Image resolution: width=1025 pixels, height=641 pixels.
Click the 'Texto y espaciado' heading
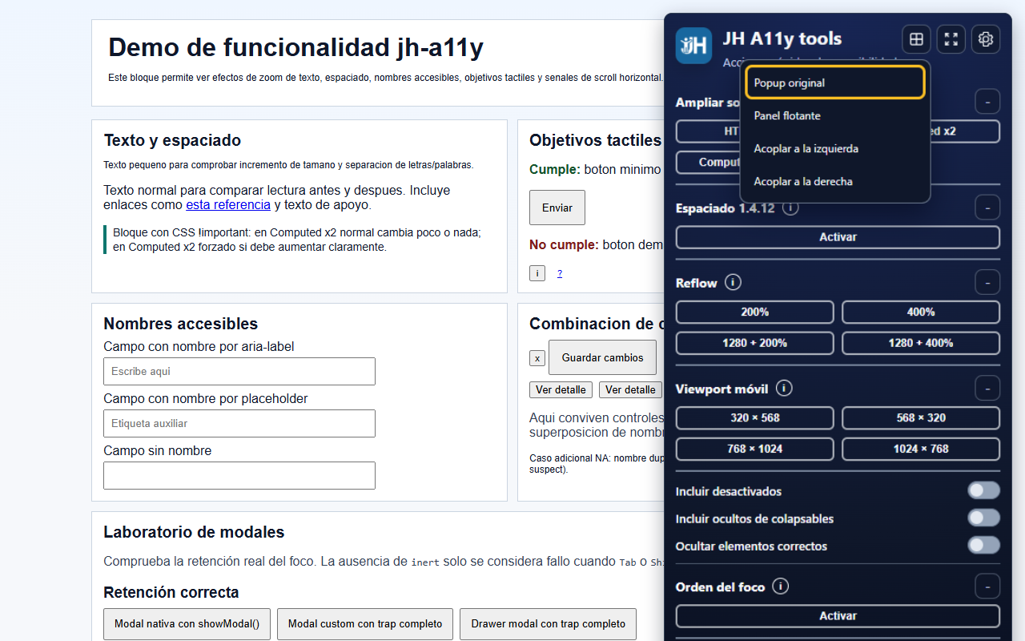[172, 140]
